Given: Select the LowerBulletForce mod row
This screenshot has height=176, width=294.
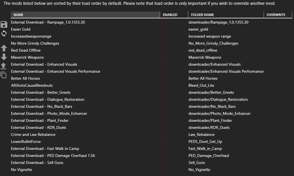Looking at the screenshot, I should [x=26, y=142].
